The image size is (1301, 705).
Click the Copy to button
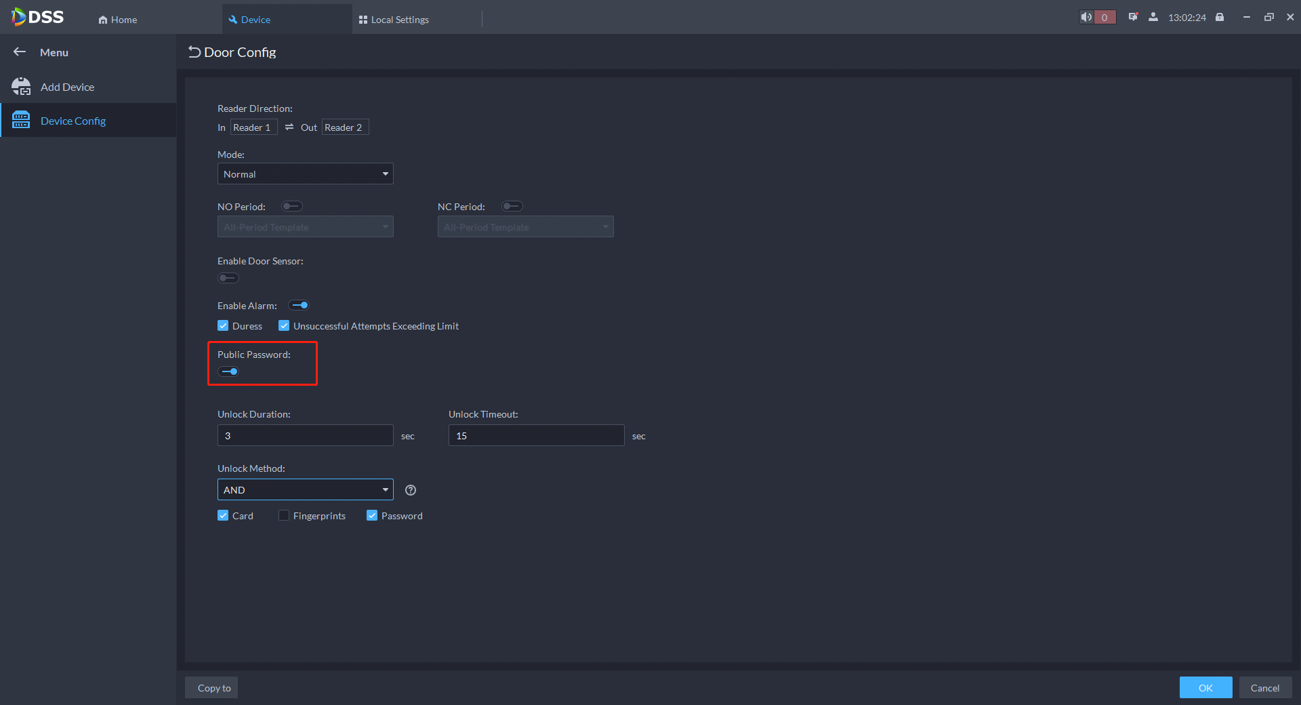tap(213, 688)
